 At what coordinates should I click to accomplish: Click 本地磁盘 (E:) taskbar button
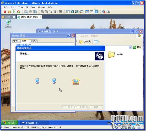(34, 123)
